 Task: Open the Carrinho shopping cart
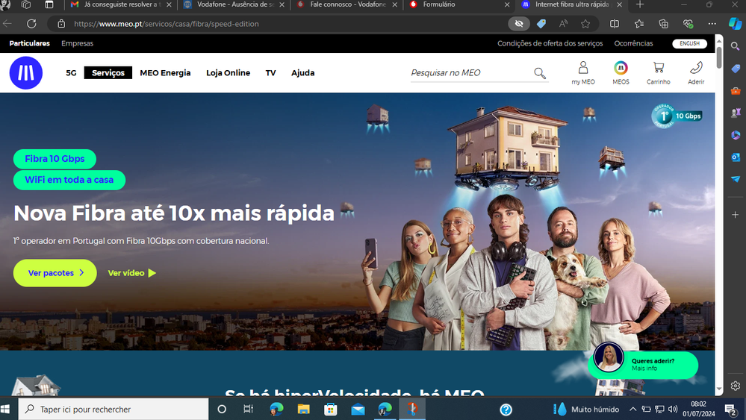click(x=658, y=69)
